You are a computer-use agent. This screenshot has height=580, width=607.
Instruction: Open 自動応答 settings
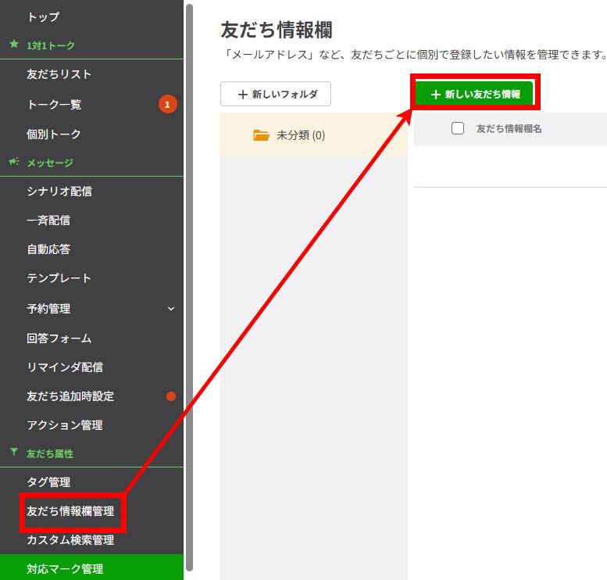point(48,249)
